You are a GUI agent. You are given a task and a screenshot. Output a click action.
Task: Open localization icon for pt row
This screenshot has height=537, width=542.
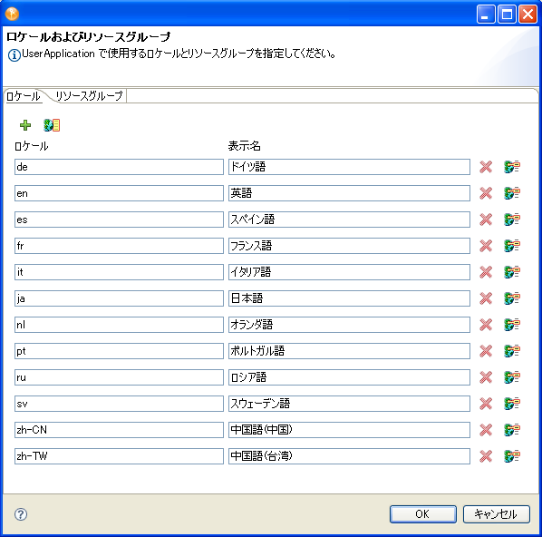(x=512, y=351)
